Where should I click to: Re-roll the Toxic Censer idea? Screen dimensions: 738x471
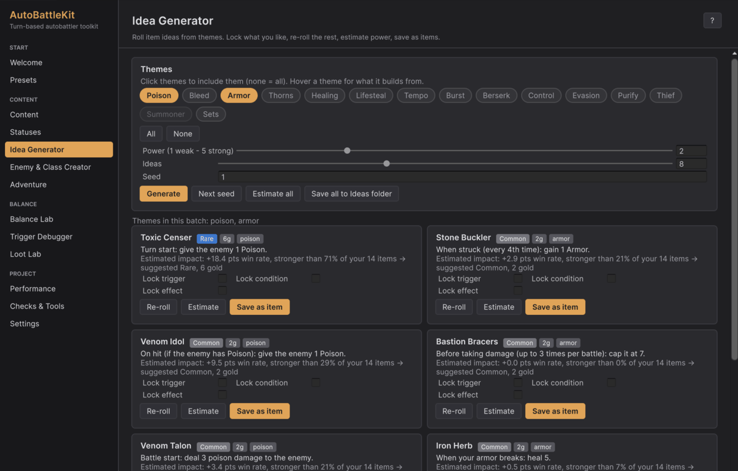158,307
